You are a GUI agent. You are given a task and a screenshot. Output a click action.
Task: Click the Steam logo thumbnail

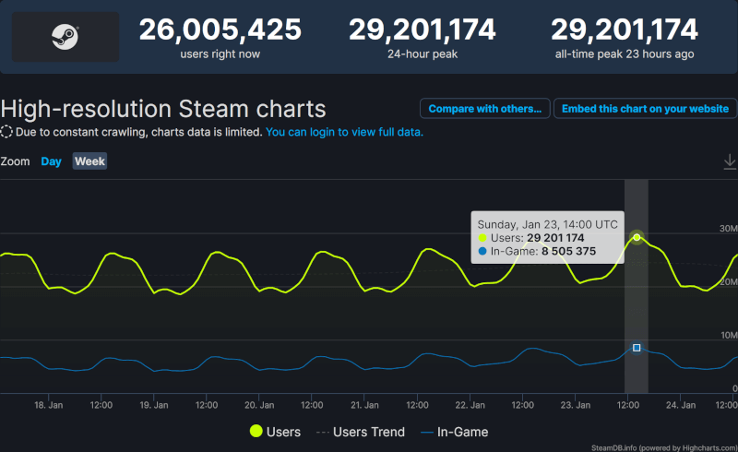[65, 37]
